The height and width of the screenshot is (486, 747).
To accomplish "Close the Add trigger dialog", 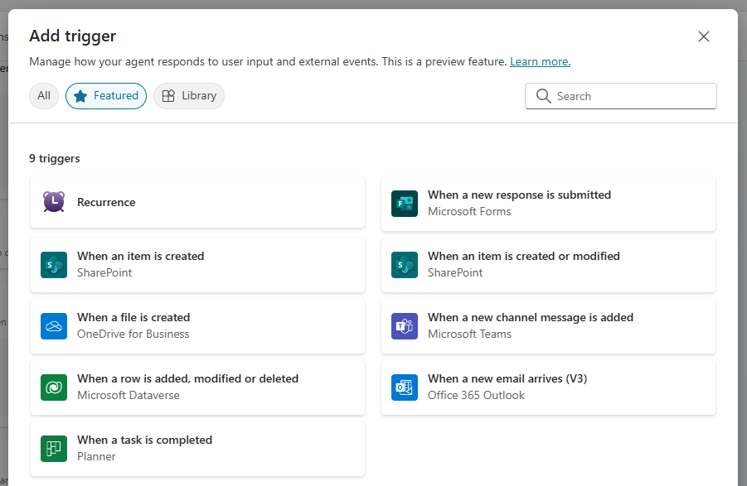I will pos(704,36).
